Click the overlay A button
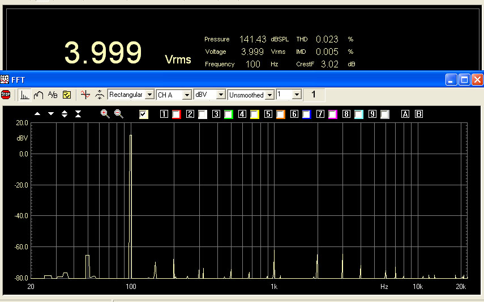The height and width of the screenshot is (302, 484). click(405, 114)
